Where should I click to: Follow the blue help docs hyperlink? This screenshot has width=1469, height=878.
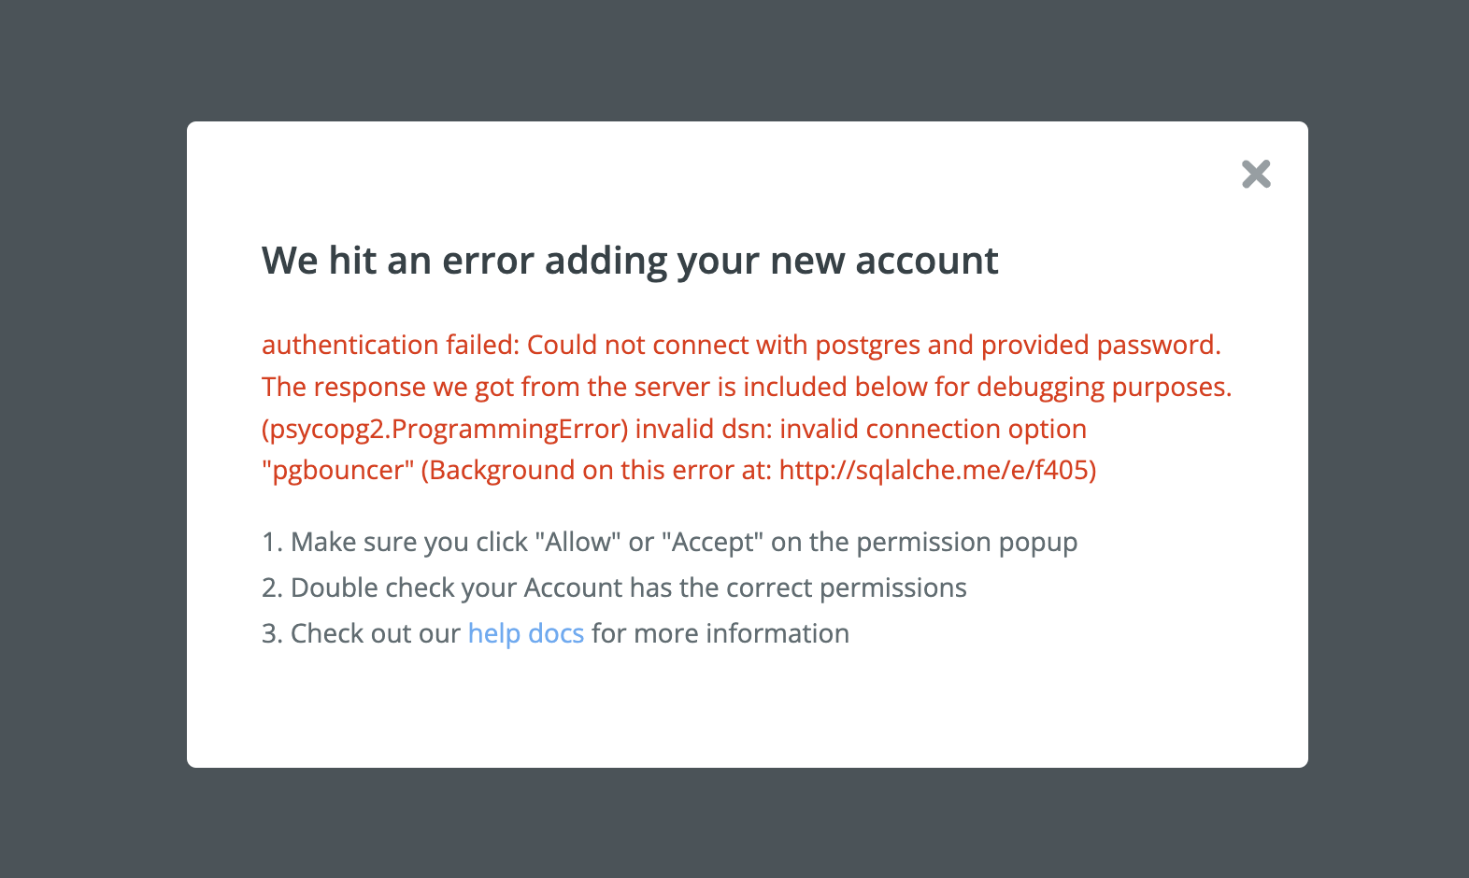(525, 633)
